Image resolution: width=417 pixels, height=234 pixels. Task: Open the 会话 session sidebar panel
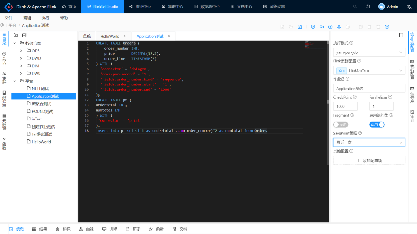click(4, 58)
